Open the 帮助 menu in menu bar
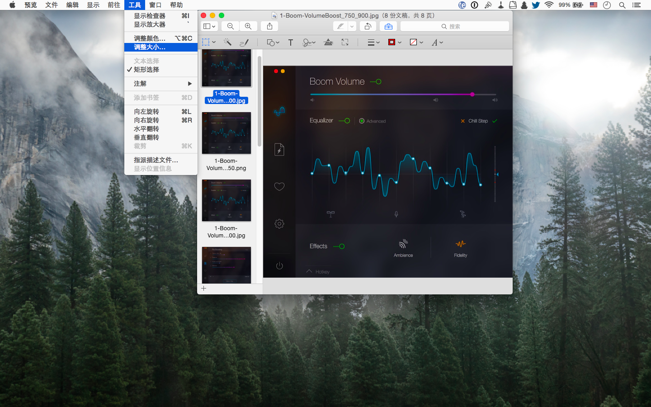Screen dimensions: 651x407 coord(176,5)
